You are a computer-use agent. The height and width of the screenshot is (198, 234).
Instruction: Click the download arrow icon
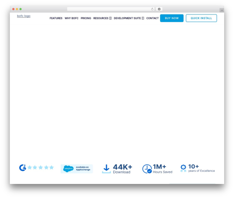coord(106,169)
